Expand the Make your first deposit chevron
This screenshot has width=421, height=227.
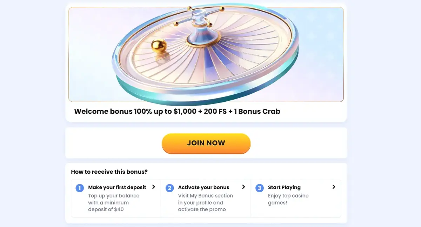coord(154,187)
